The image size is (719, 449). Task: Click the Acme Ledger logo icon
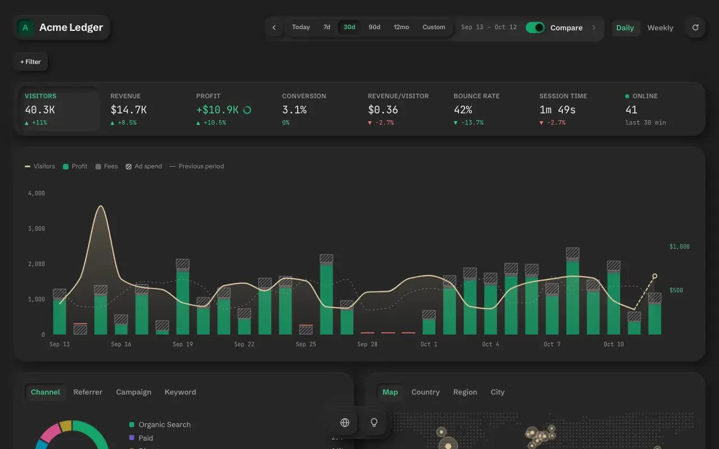[x=25, y=28]
